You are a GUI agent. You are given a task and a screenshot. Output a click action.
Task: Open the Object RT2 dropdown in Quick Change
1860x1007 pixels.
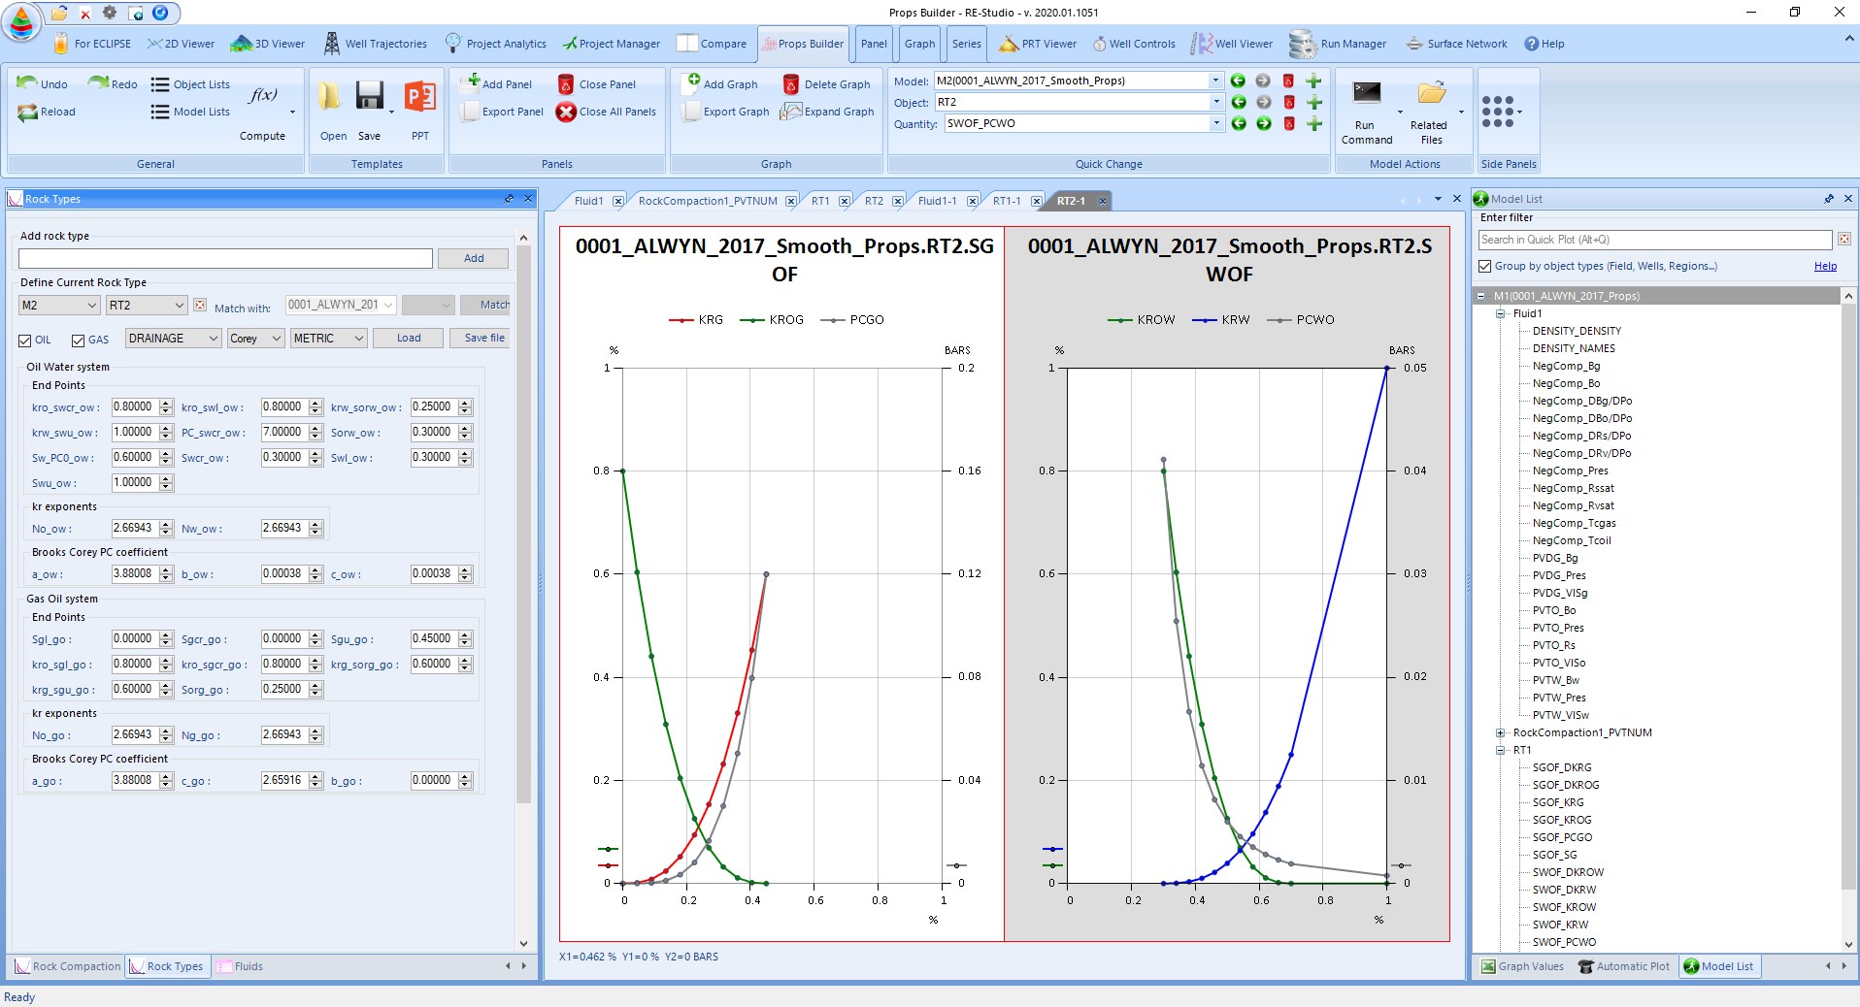tap(1215, 102)
